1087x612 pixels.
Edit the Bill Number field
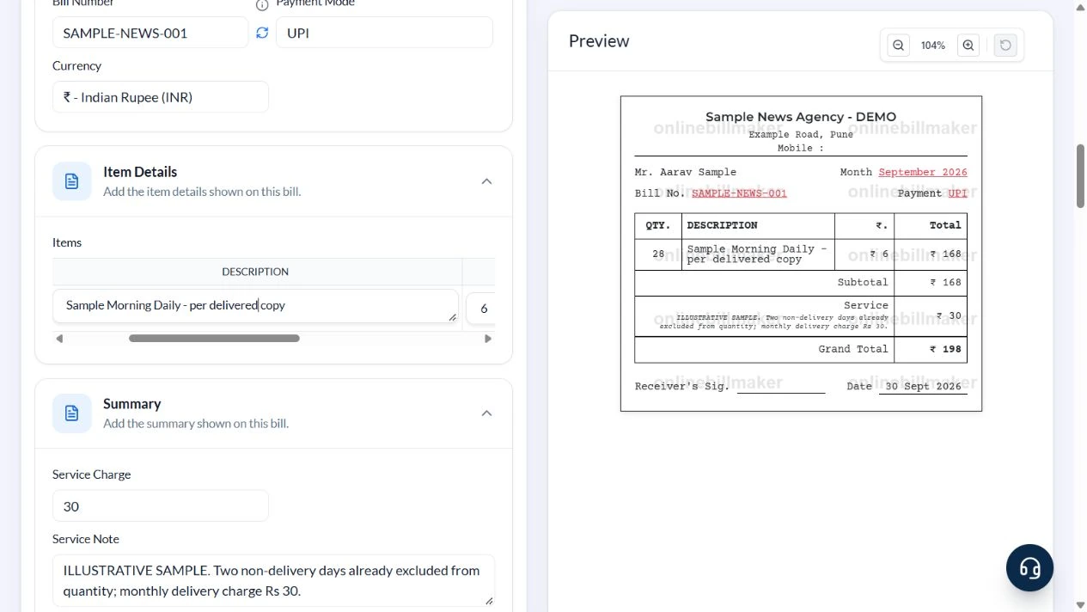point(150,33)
